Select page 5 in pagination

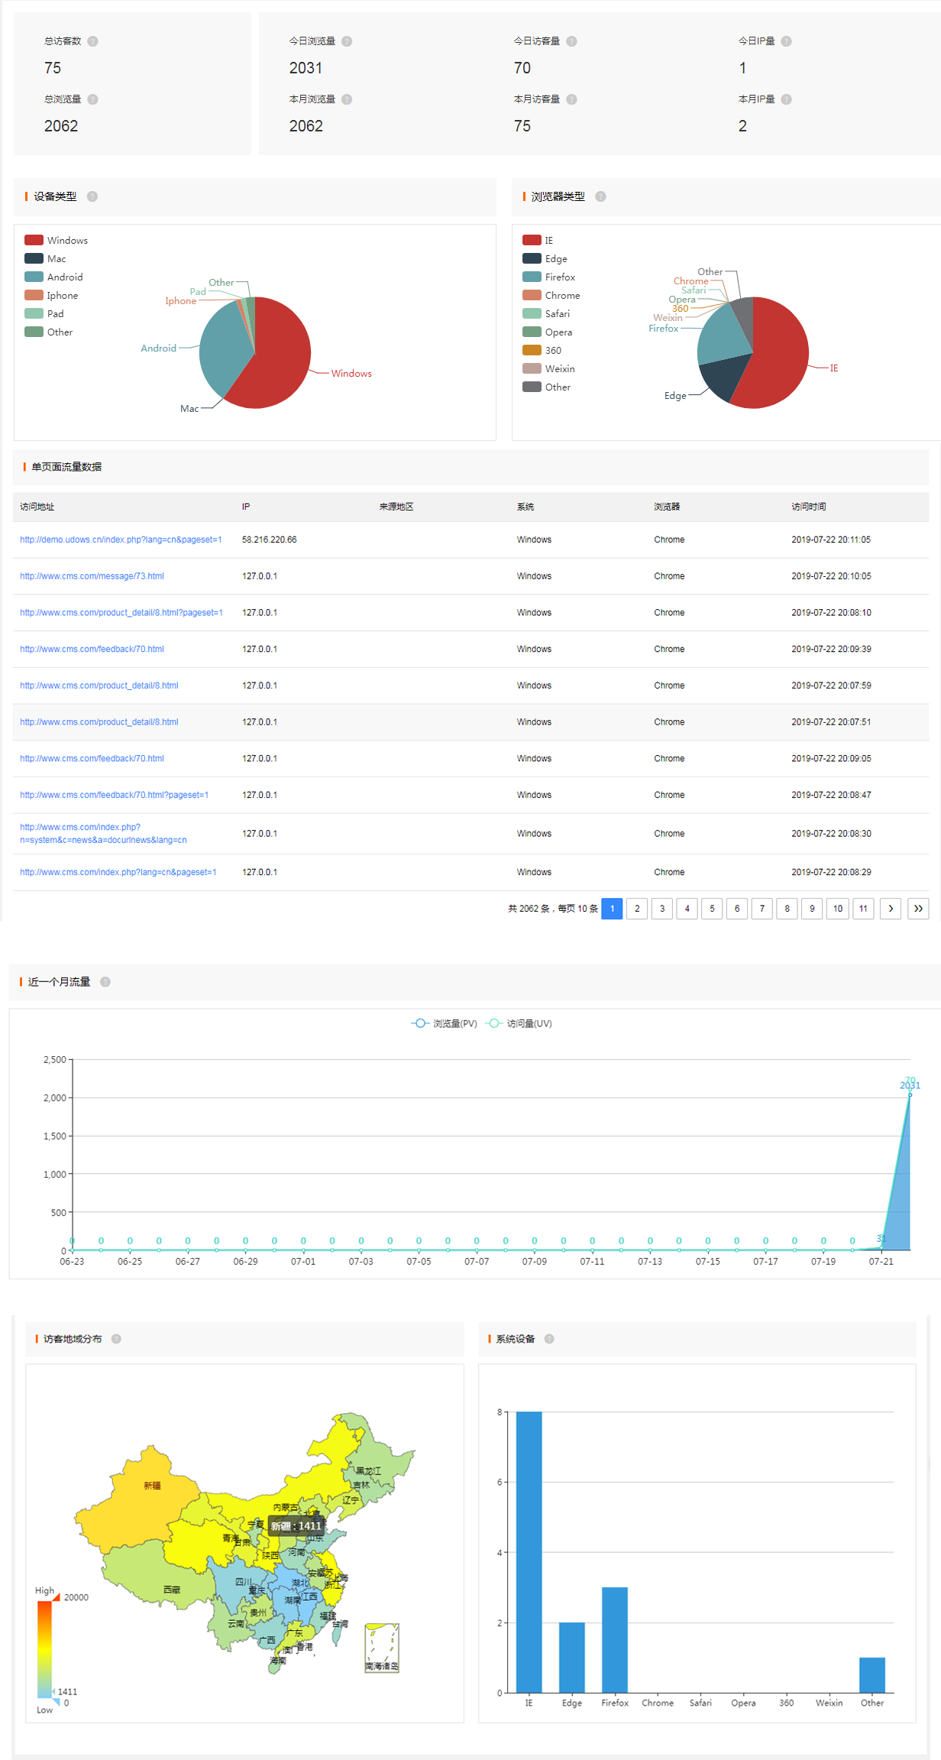click(712, 909)
